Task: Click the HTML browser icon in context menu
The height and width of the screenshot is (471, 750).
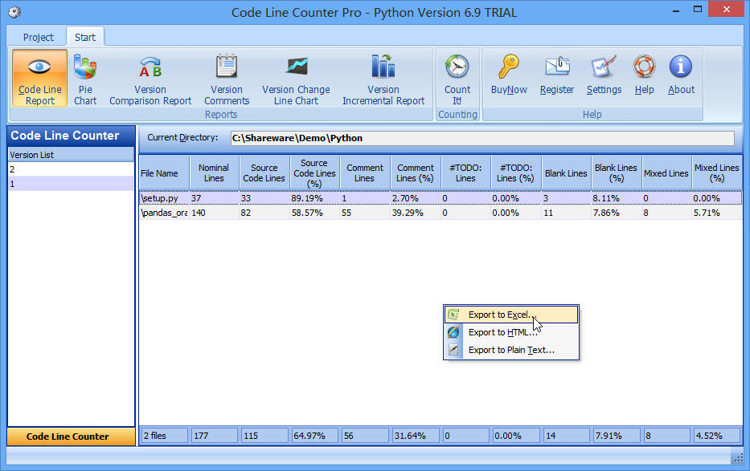Action: (x=453, y=332)
